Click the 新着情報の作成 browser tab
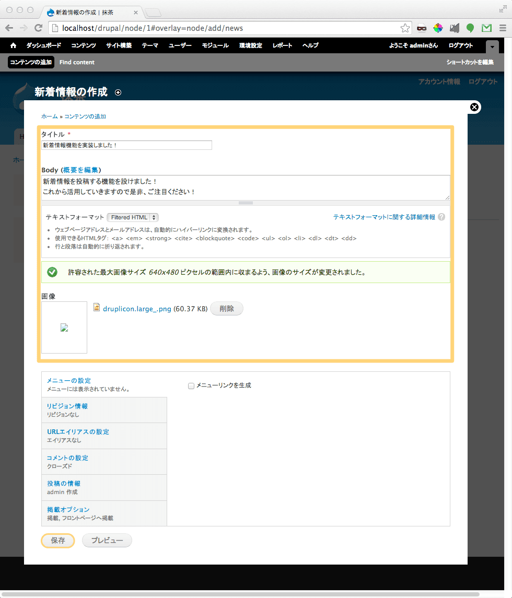This screenshot has width=512, height=598. tap(91, 13)
